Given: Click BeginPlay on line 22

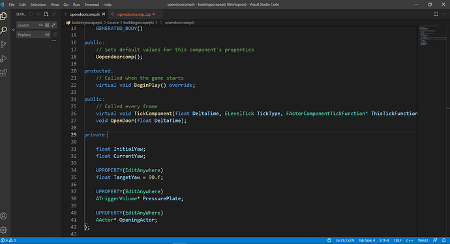Looking at the screenshot, I should pyautogui.click(x=147, y=85).
